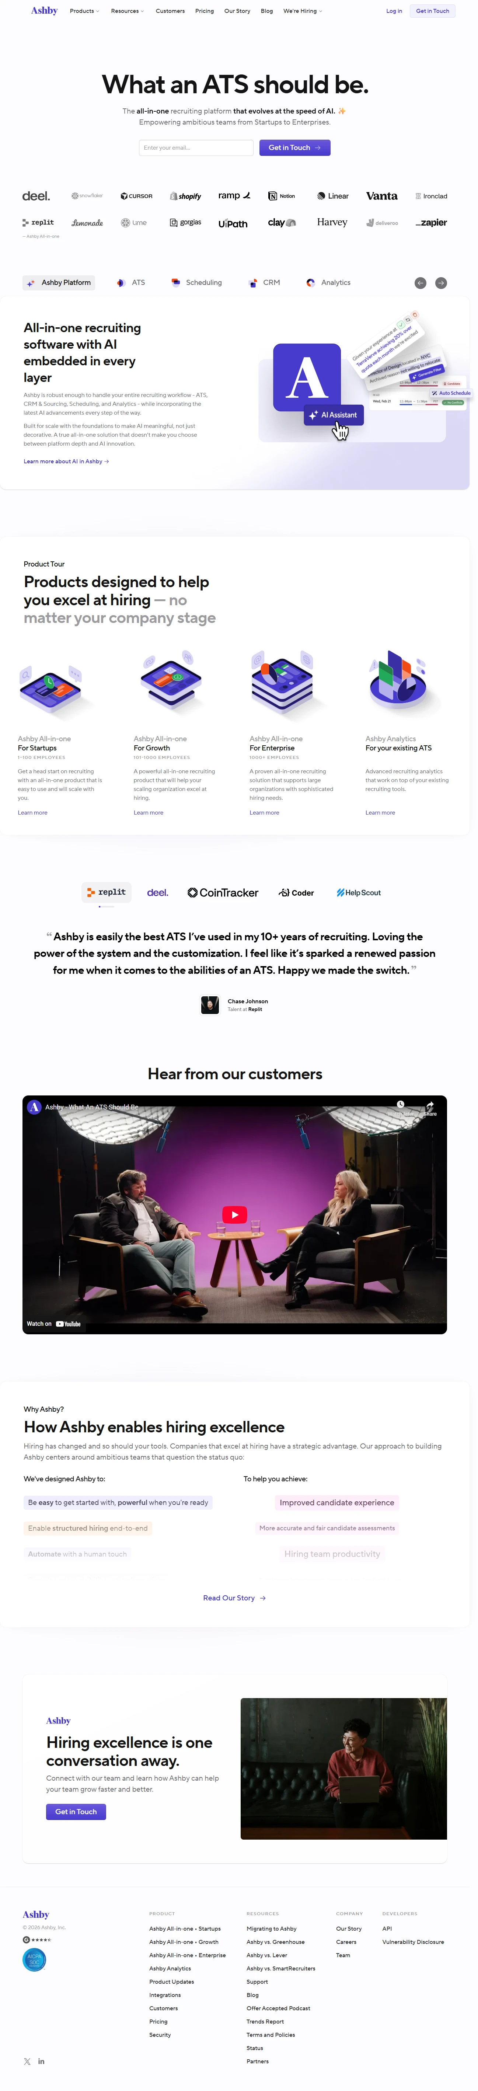Expand the We're Hiring dropdown

coord(303,11)
